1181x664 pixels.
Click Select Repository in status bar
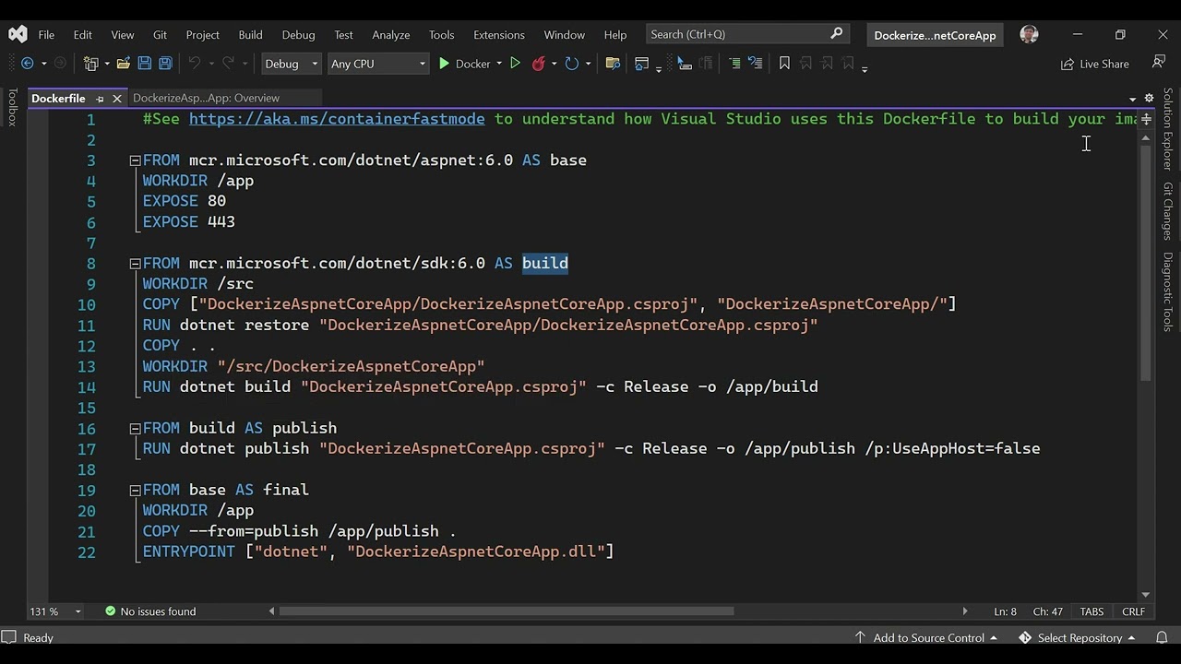pyautogui.click(x=1077, y=637)
